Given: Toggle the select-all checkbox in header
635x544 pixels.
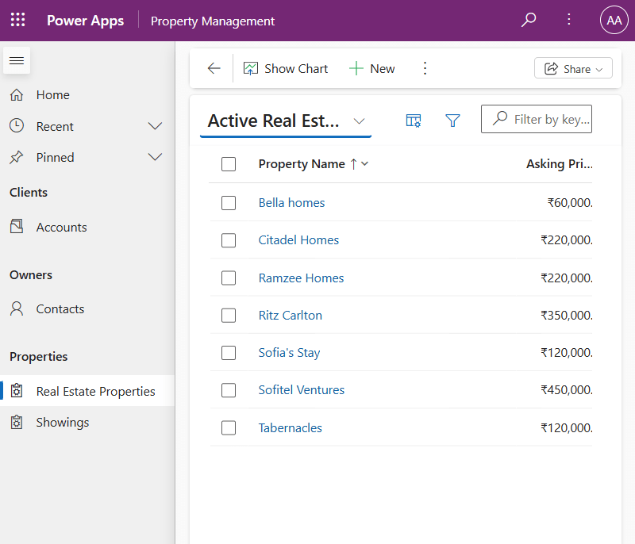Looking at the screenshot, I should point(229,164).
